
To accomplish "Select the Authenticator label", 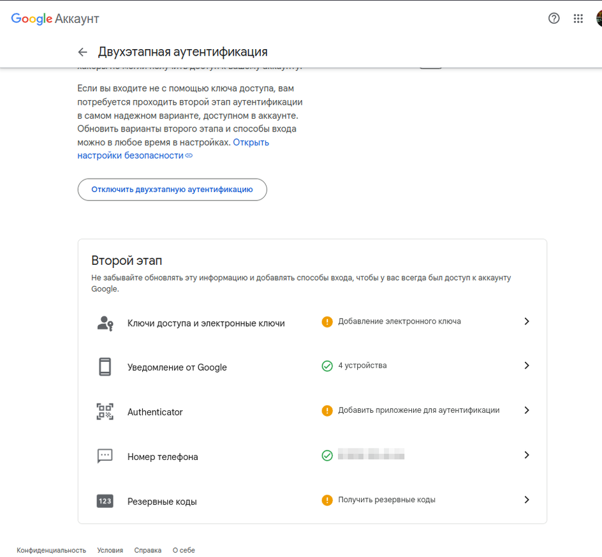I will click(x=155, y=412).
